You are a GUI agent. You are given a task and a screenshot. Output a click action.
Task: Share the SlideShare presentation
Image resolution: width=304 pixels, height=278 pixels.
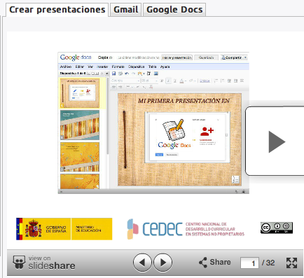coord(215,263)
